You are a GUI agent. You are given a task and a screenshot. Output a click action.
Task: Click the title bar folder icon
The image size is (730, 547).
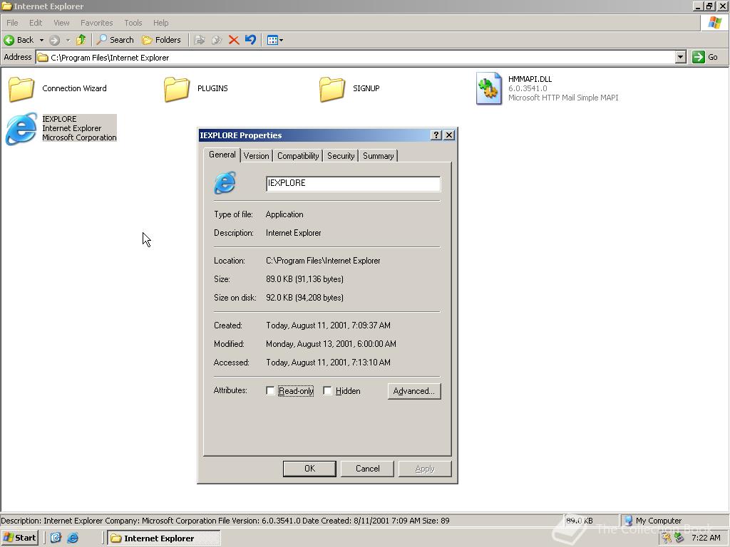[x=6, y=6]
